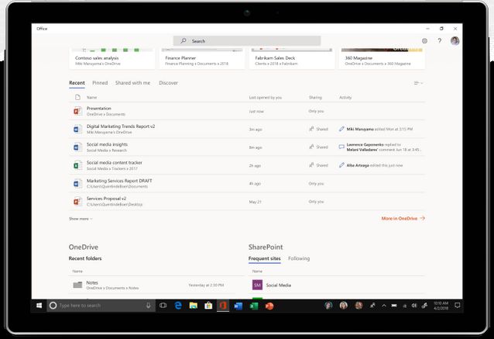Switch to the Shared with me tab
Image resolution: width=494 pixels, height=339 pixels.
132,83
